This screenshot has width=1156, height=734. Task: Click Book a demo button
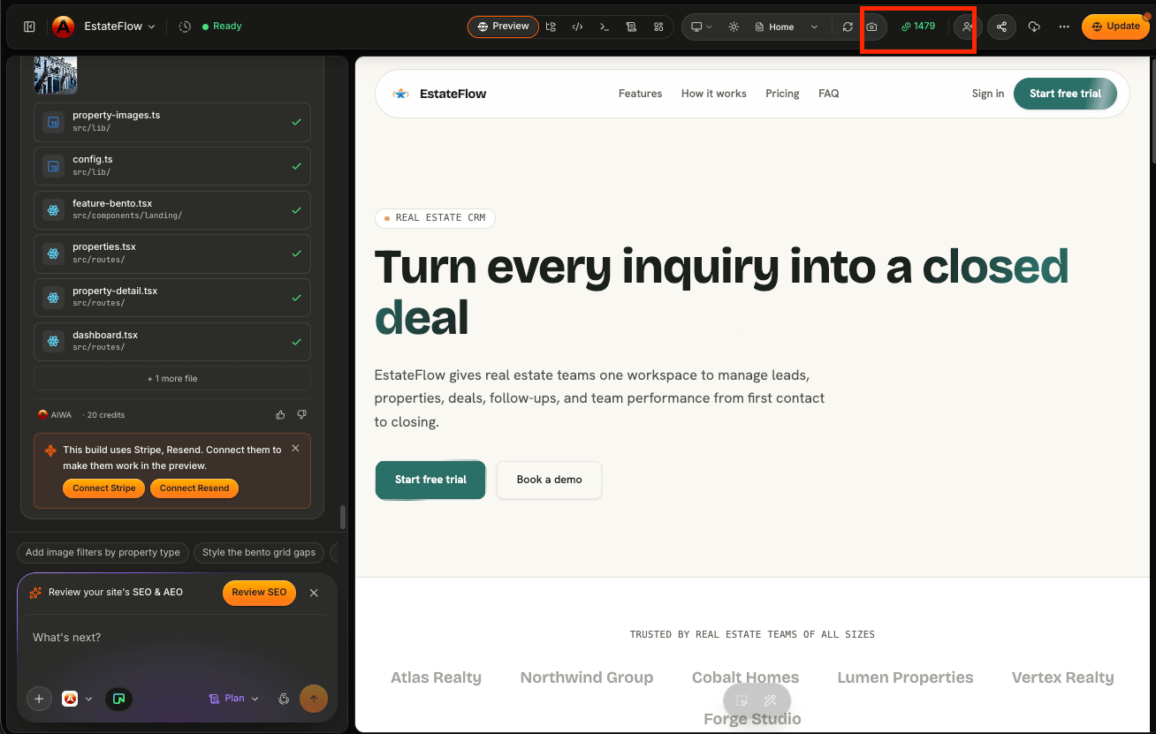[x=549, y=480]
